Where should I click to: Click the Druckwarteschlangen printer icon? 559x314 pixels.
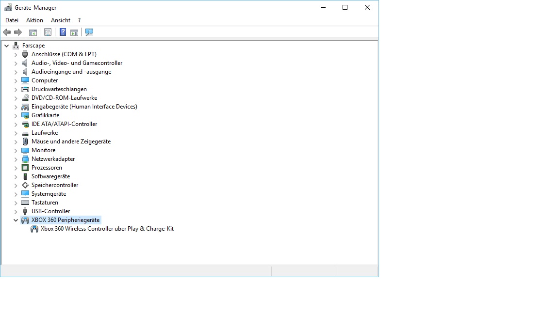[25, 89]
